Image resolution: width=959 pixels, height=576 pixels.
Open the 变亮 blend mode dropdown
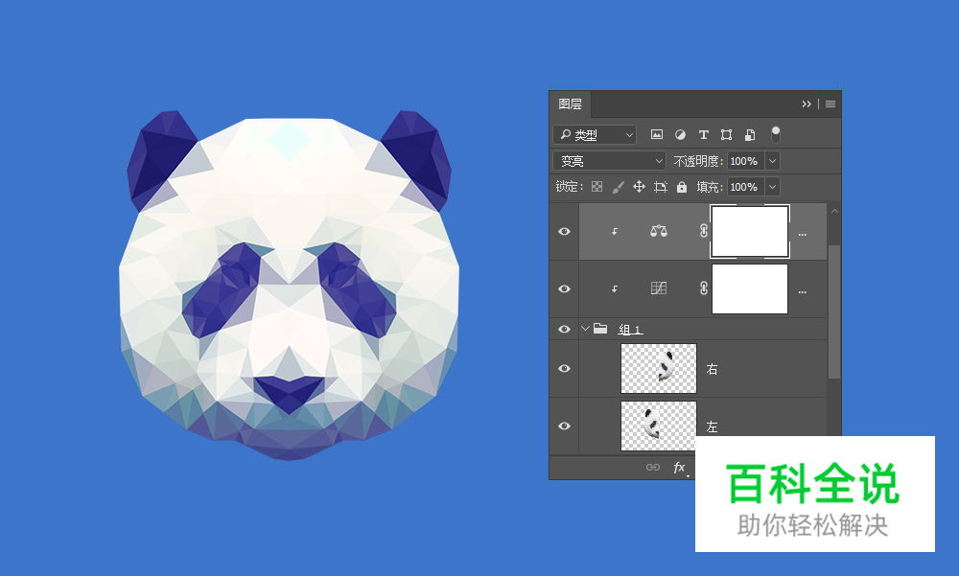pyautogui.click(x=610, y=161)
